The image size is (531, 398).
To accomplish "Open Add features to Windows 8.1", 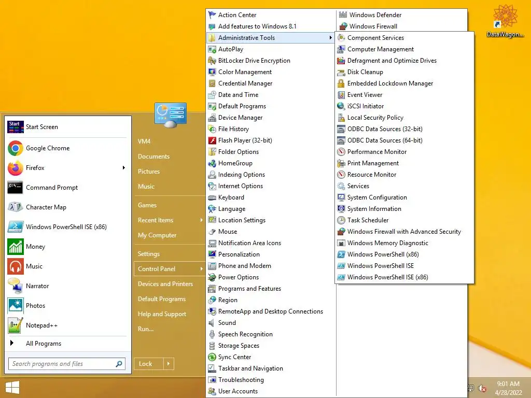I will pos(257,26).
